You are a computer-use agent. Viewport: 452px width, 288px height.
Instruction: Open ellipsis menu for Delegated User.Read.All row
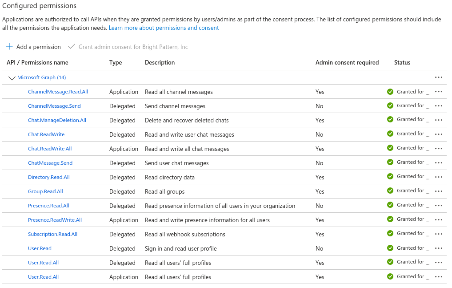pos(439,262)
